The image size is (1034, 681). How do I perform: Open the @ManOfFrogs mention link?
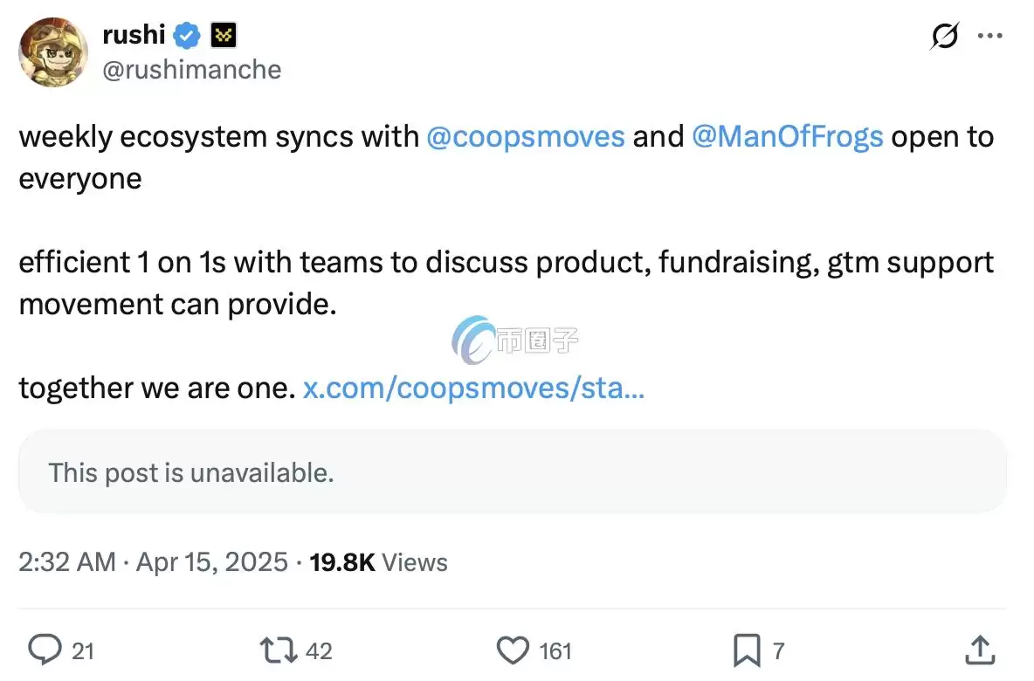788,137
